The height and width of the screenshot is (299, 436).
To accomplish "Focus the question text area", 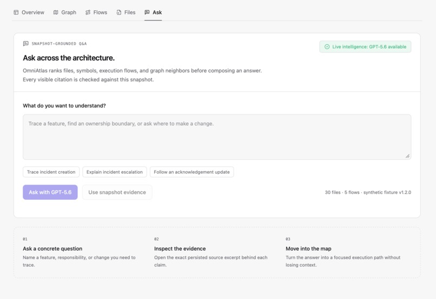I will [217, 137].
